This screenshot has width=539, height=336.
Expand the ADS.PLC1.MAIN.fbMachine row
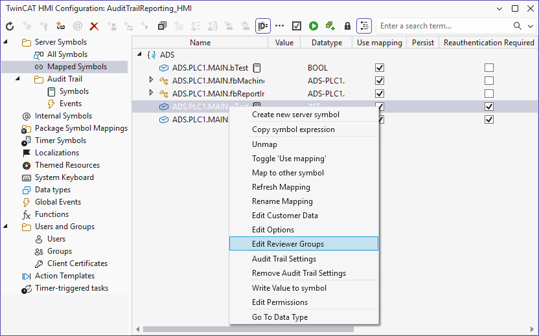tap(151, 80)
